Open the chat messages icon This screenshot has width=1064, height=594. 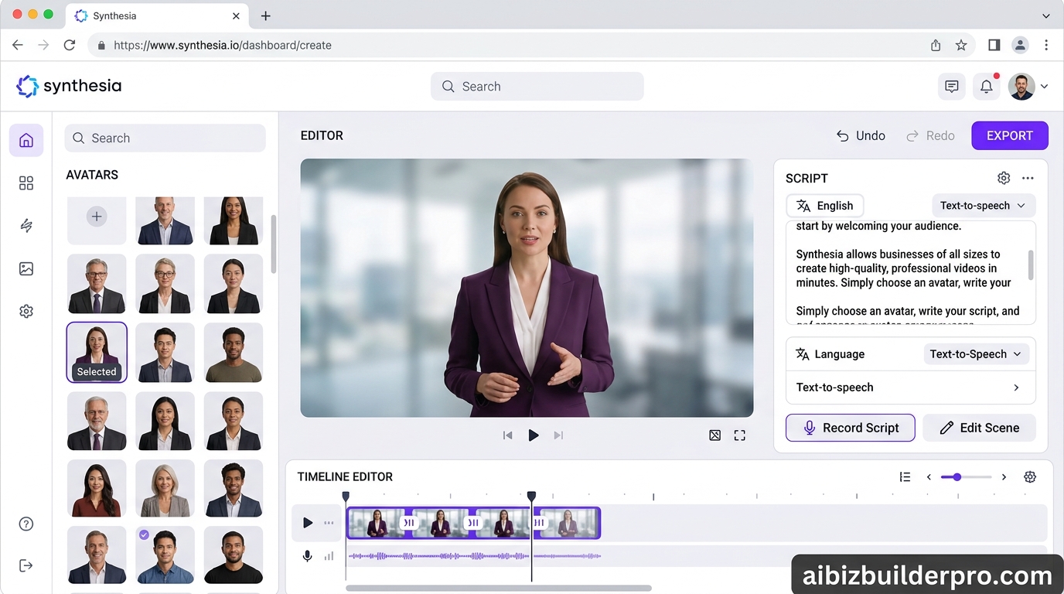(x=951, y=87)
